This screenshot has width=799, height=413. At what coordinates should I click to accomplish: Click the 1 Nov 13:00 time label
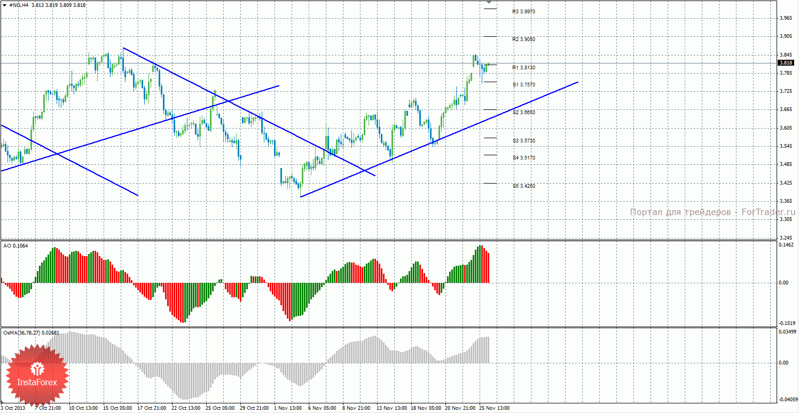[287, 408]
